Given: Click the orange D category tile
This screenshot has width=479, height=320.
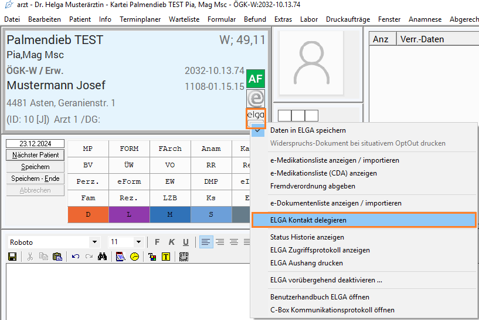Looking at the screenshot, I should point(88,215).
